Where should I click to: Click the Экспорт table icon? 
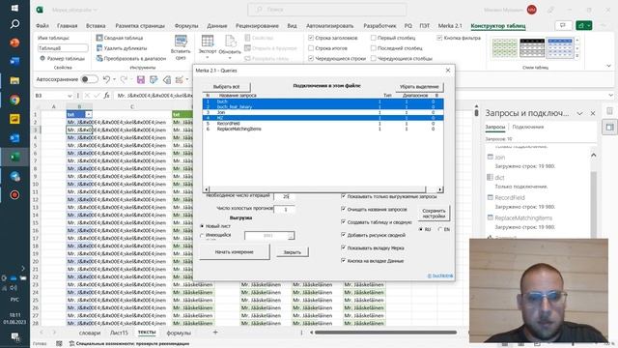pyautogui.click(x=208, y=41)
